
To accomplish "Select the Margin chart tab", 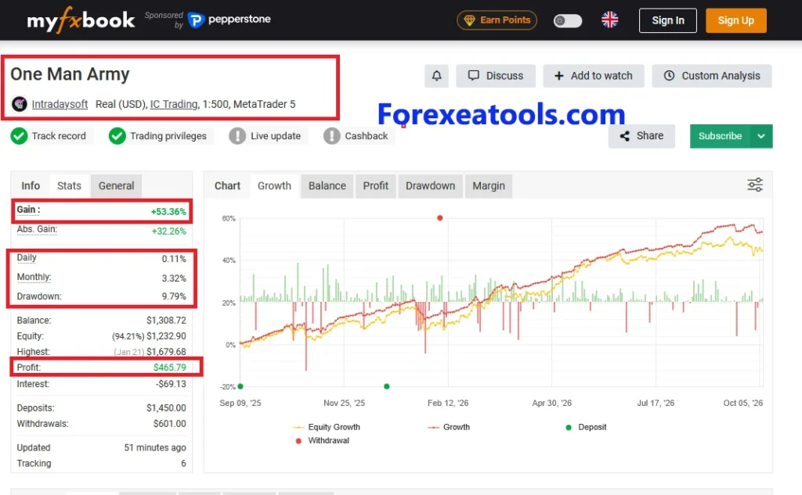I will [x=489, y=186].
